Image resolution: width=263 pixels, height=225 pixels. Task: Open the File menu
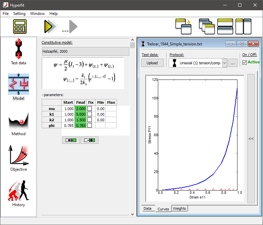tap(6, 14)
